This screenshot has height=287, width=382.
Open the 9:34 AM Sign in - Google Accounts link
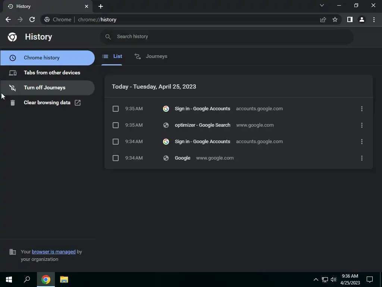point(203,142)
